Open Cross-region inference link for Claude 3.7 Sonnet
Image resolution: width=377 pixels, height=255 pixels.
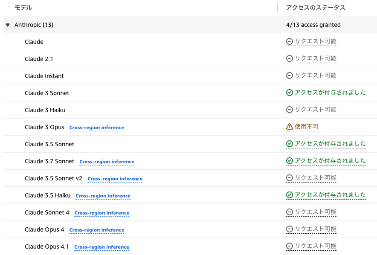pos(107,162)
